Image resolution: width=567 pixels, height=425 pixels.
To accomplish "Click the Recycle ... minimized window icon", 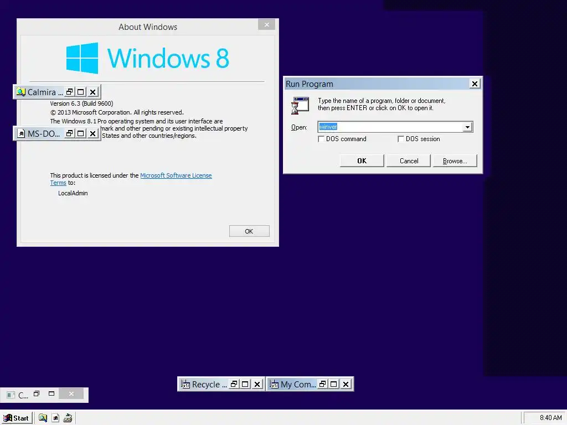I will coord(185,384).
